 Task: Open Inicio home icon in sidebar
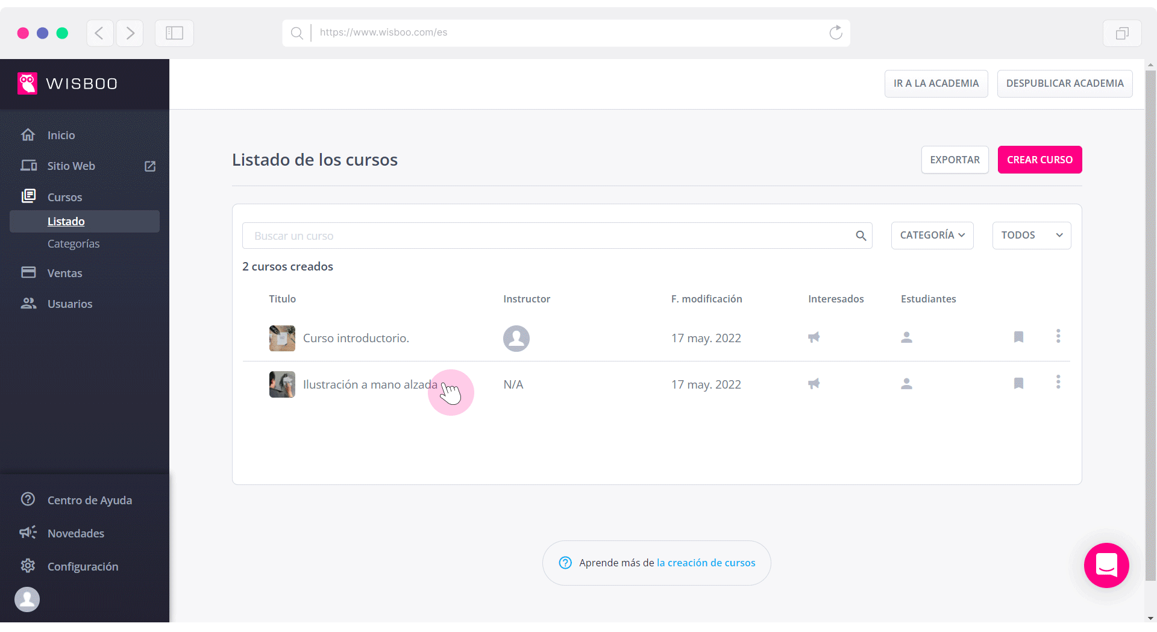pyautogui.click(x=28, y=134)
